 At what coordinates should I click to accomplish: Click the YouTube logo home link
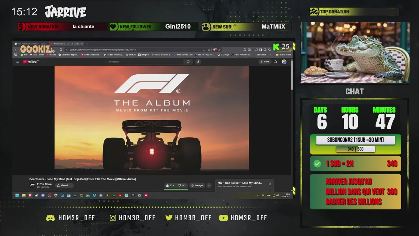click(30, 62)
